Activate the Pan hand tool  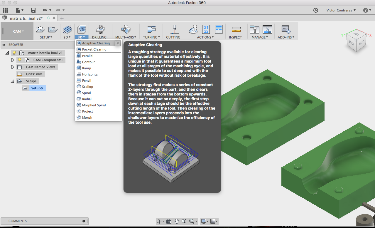coord(176,221)
